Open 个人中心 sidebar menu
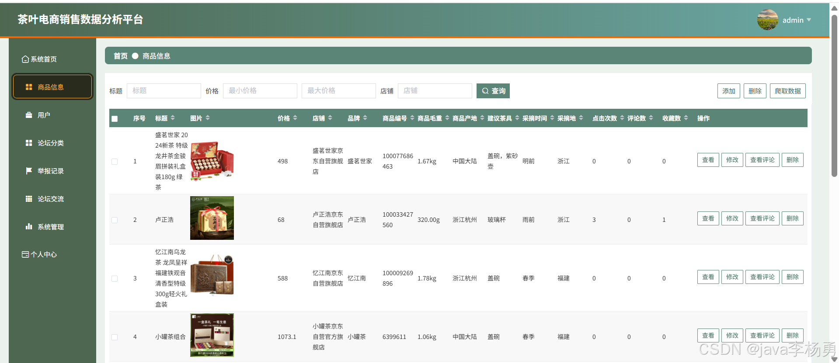839x363 pixels. [52, 254]
